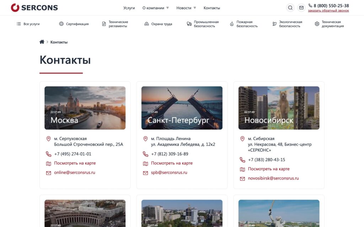
Task: Click the location pin icon in Санкт-Петербург card
Action: (145, 139)
